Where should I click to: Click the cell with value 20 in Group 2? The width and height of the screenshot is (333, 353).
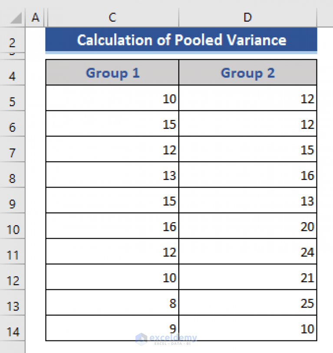click(247, 226)
